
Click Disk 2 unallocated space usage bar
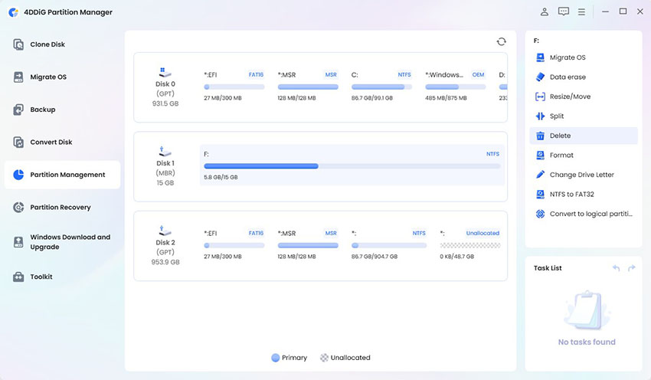pyautogui.click(x=469, y=245)
